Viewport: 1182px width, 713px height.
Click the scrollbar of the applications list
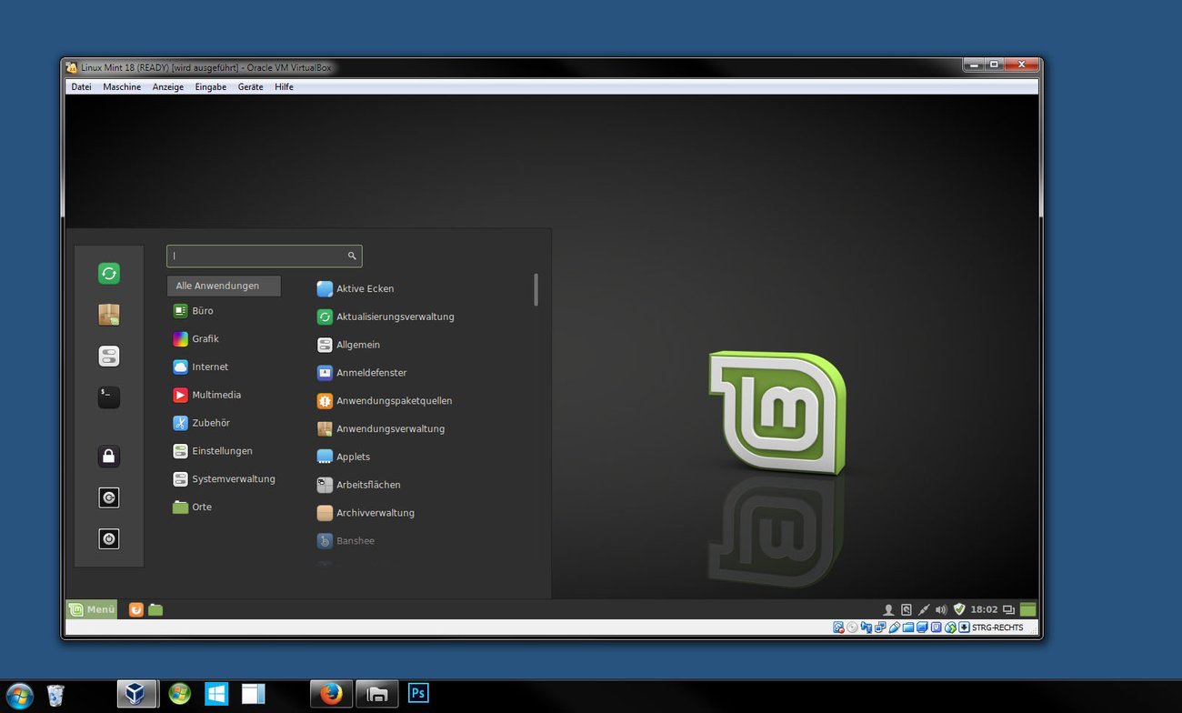click(536, 291)
